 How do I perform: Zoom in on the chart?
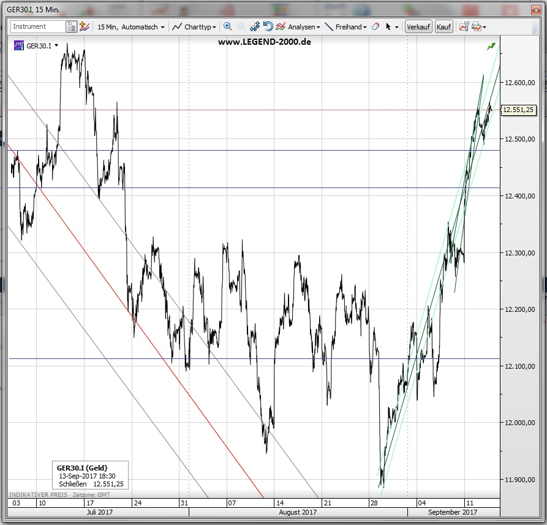point(228,27)
